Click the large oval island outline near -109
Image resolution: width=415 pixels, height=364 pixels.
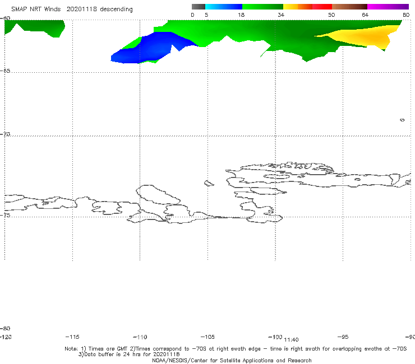click(158, 194)
